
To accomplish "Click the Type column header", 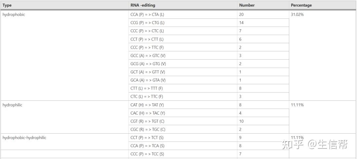I will click(x=7, y=5).
